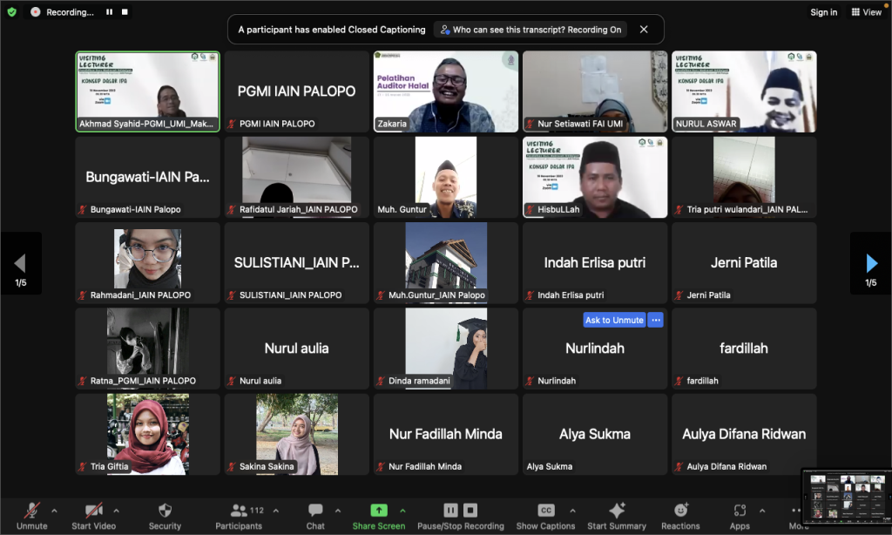Toggle Show Captions CC button
Viewport: 892px width, 535px height.
point(545,511)
